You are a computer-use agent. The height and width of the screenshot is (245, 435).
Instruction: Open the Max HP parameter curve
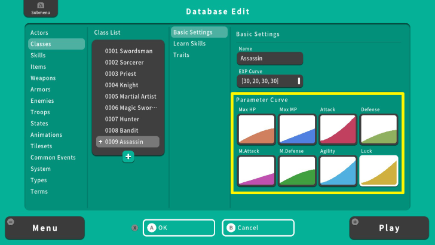pyautogui.click(x=256, y=130)
